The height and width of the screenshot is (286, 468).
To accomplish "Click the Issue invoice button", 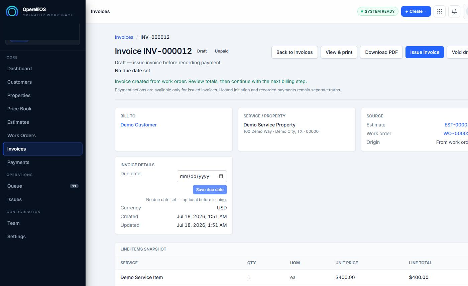I will pos(425,52).
